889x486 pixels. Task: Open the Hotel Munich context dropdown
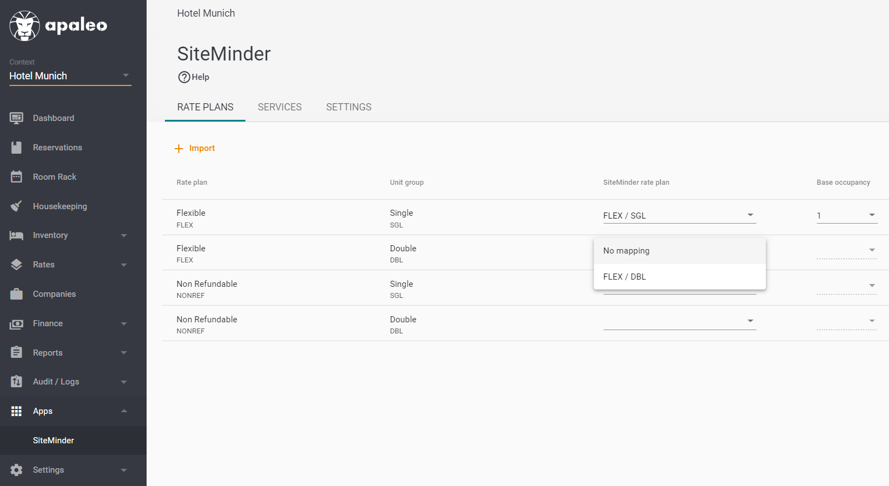pos(70,76)
